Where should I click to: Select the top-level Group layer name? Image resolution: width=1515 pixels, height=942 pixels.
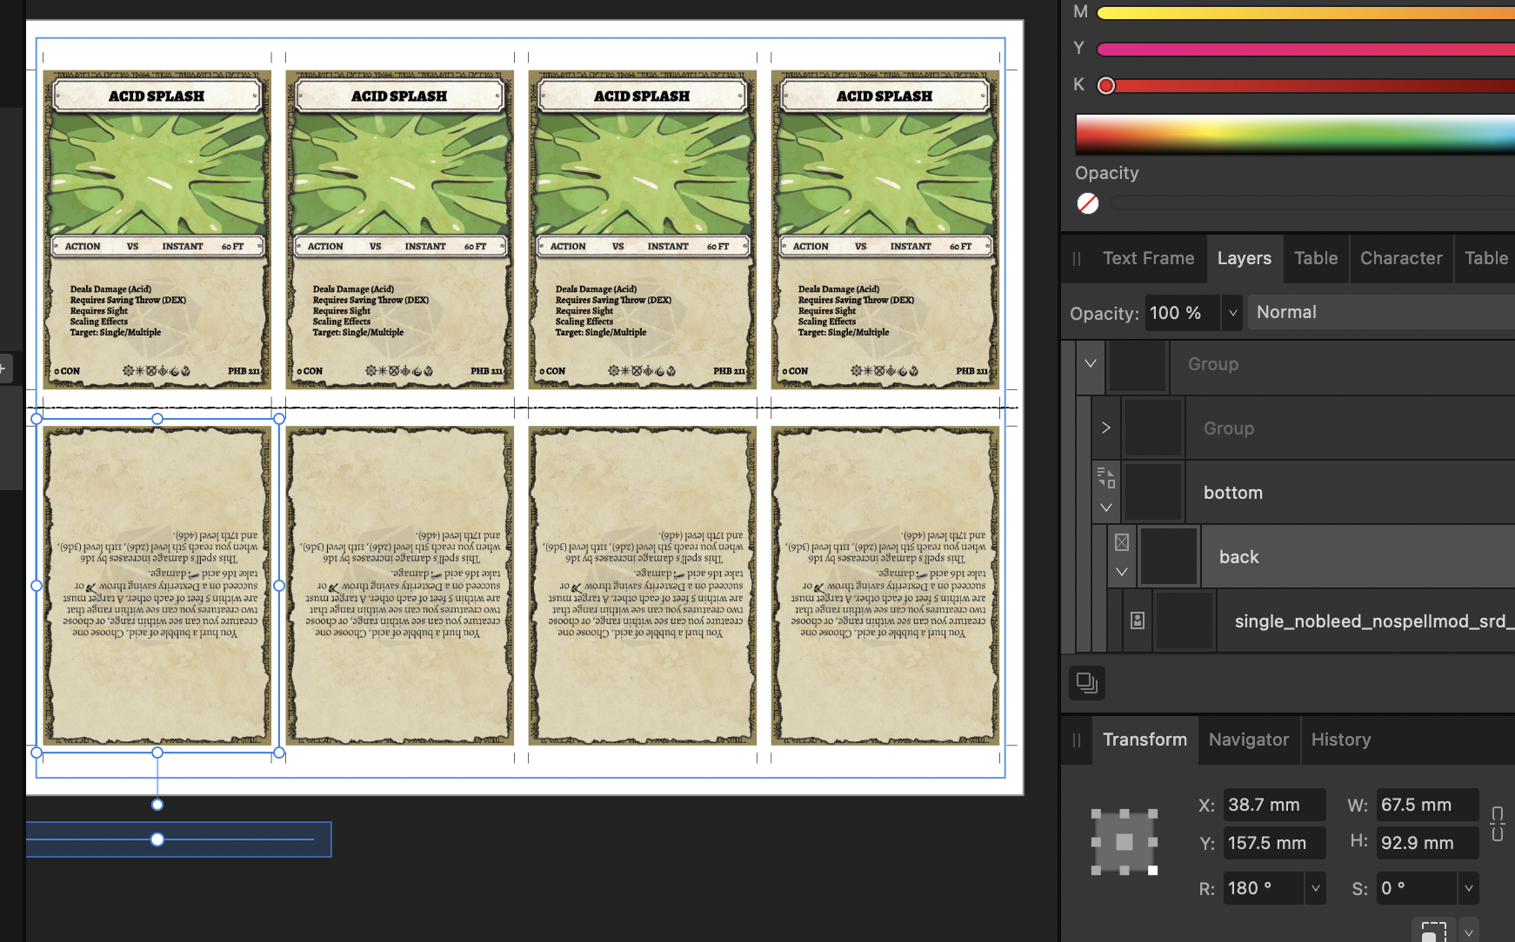pyautogui.click(x=1213, y=364)
